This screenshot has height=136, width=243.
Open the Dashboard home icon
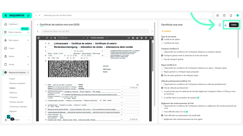6,24
